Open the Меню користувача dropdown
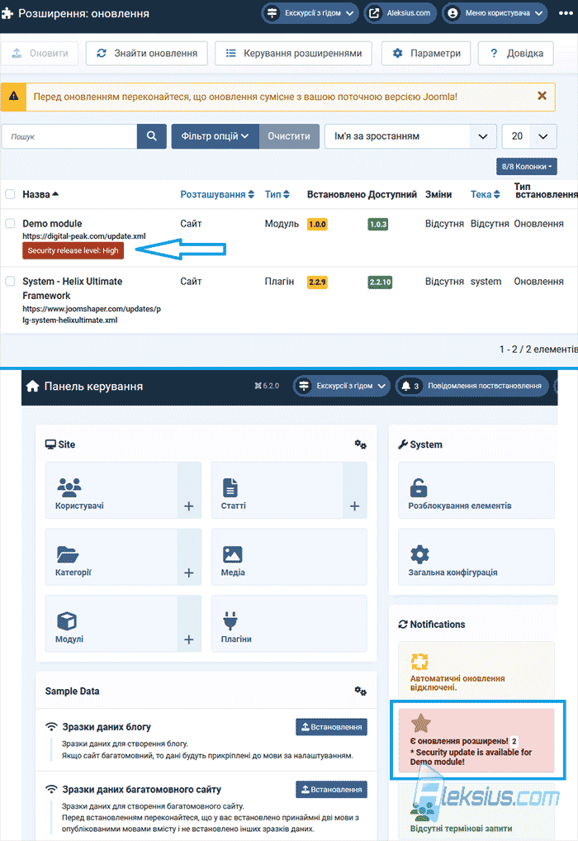The width and height of the screenshot is (578, 841). [495, 13]
